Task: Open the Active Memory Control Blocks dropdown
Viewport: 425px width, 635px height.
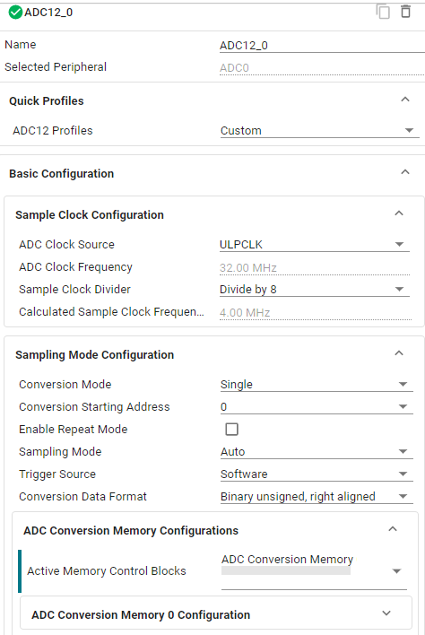Action: pos(314,571)
